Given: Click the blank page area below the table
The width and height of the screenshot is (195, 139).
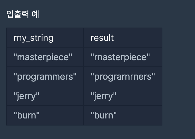Looking at the screenshot, I should [85, 132].
